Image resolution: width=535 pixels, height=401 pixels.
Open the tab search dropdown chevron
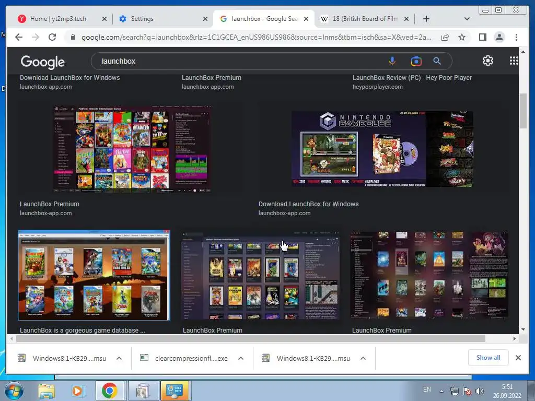[x=467, y=19]
